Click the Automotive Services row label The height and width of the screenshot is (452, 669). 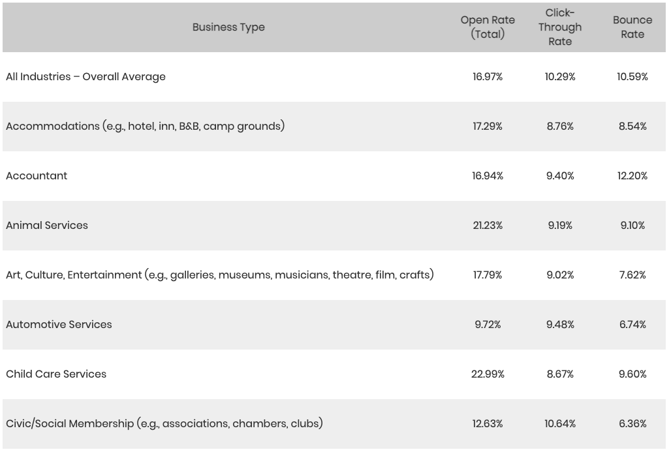[59, 325]
